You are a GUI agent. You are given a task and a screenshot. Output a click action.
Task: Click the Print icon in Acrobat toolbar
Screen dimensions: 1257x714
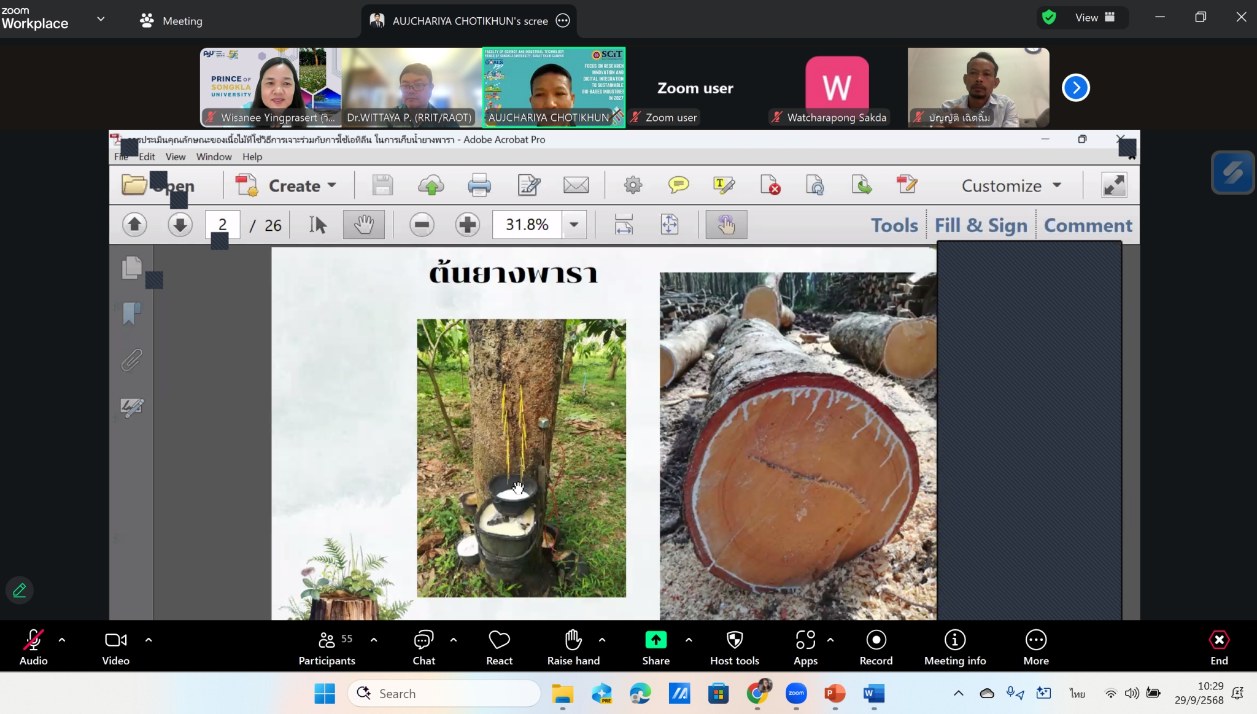point(479,185)
